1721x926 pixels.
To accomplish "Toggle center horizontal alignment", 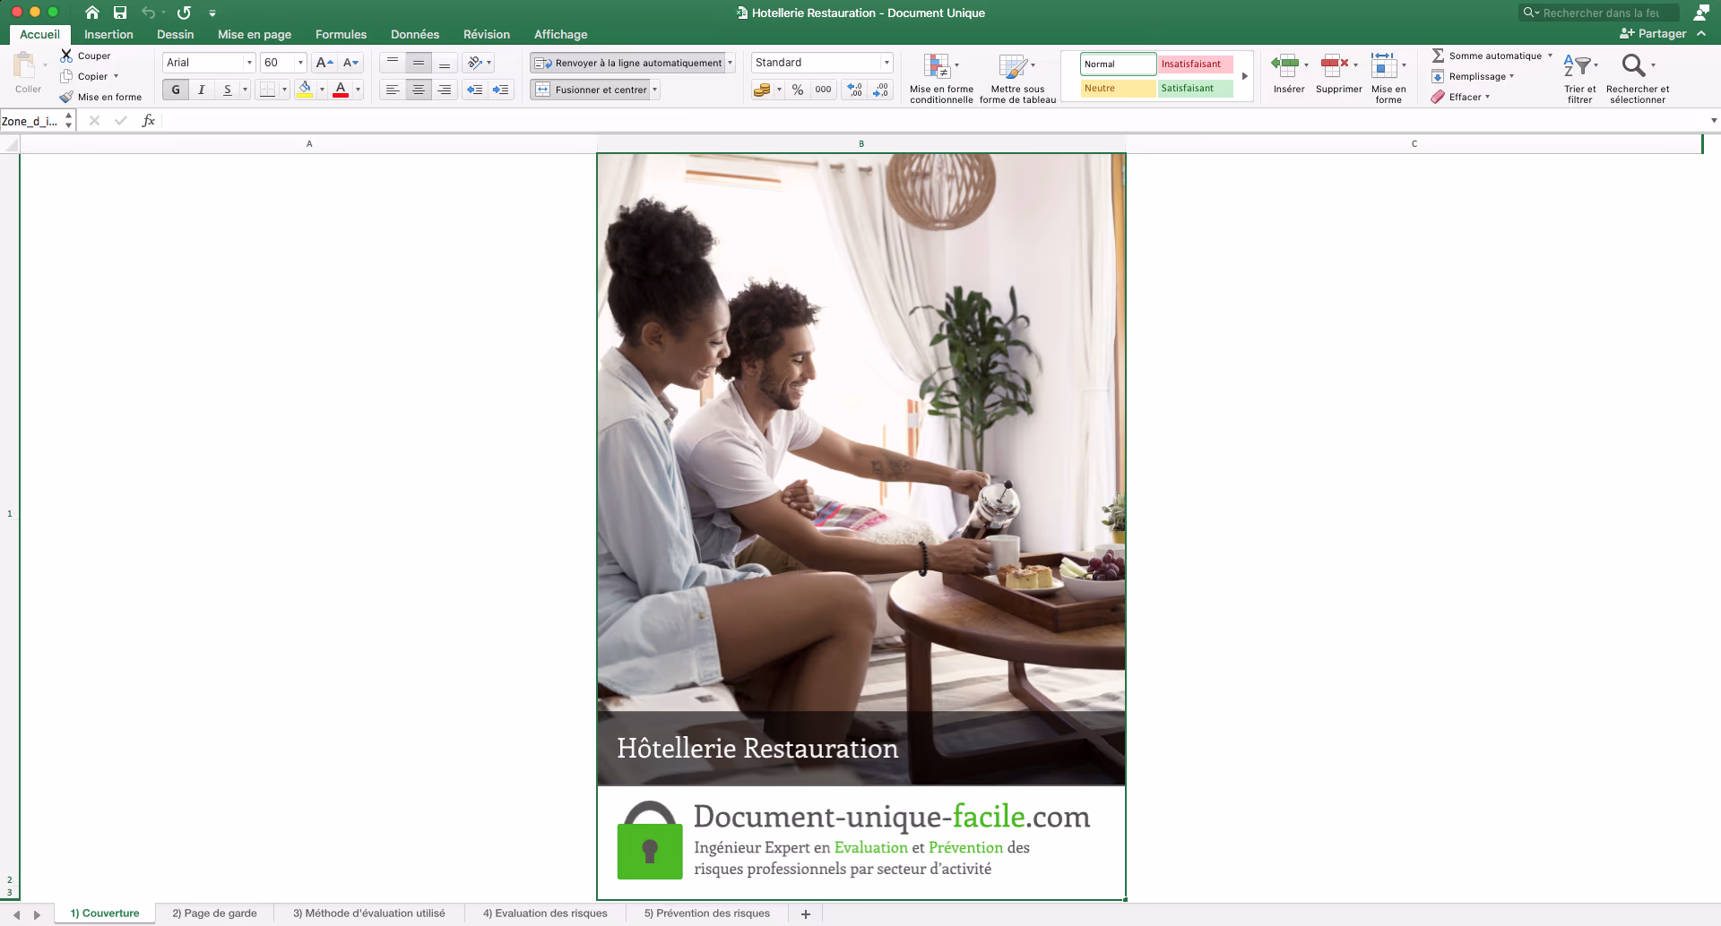I will [x=419, y=90].
